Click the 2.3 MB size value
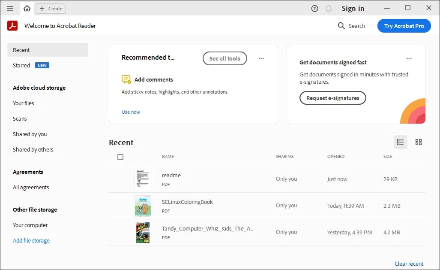Screen dimensions: 440x270 click(392, 206)
